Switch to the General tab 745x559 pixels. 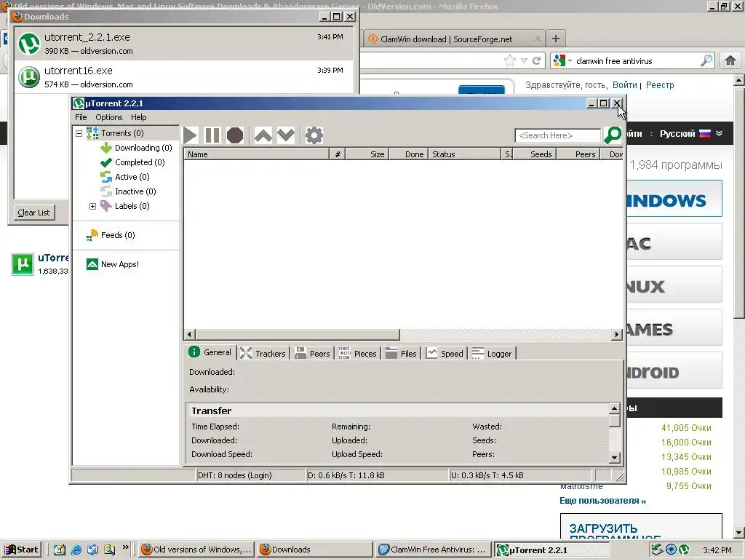coord(210,352)
